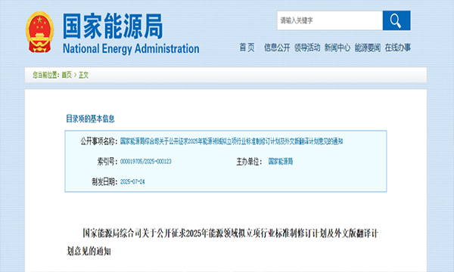Open the 领导活动 navigation item
Screen dimensions: 454x272
(307, 48)
